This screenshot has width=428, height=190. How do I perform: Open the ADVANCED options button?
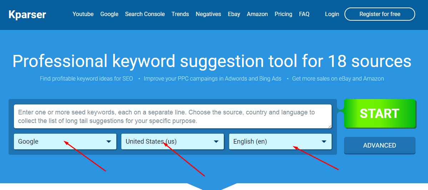click(379, 145)
